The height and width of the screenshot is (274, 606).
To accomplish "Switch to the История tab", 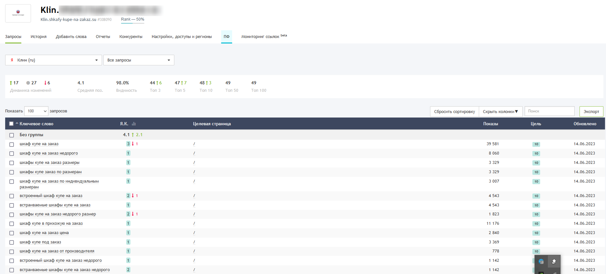I will 38,37.
